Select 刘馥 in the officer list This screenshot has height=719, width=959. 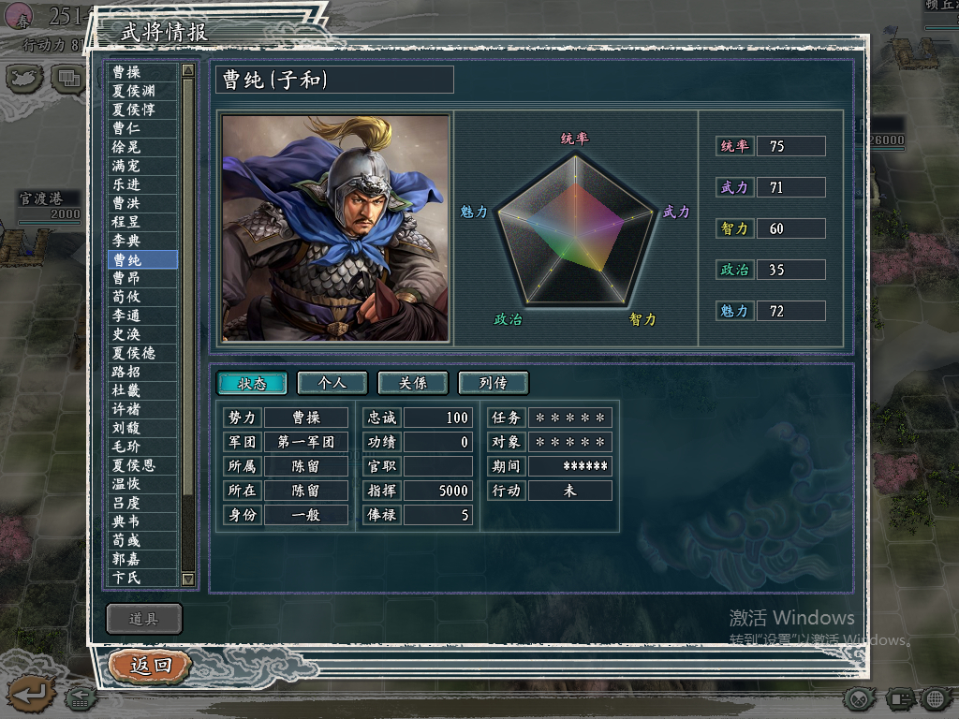click(x=142, y=428)
